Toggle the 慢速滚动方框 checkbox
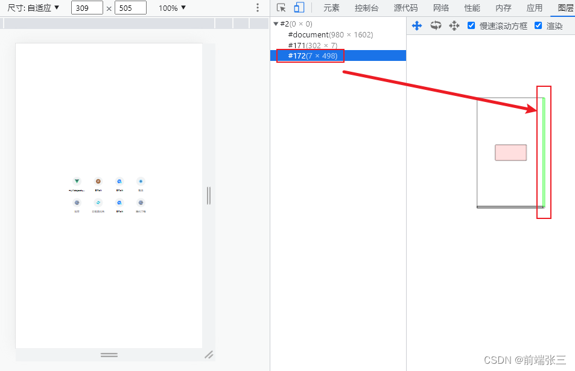The width and height of the screenshot is (575, 371). coord(471,26)
